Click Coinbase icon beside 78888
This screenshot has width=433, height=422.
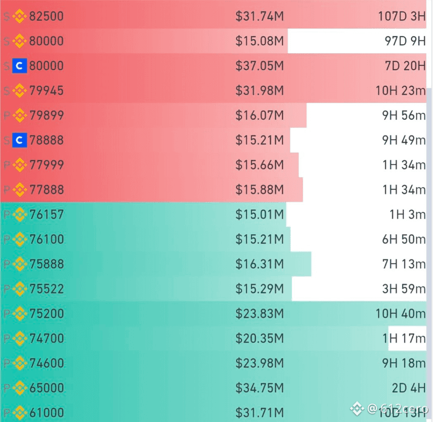point(19,140)
